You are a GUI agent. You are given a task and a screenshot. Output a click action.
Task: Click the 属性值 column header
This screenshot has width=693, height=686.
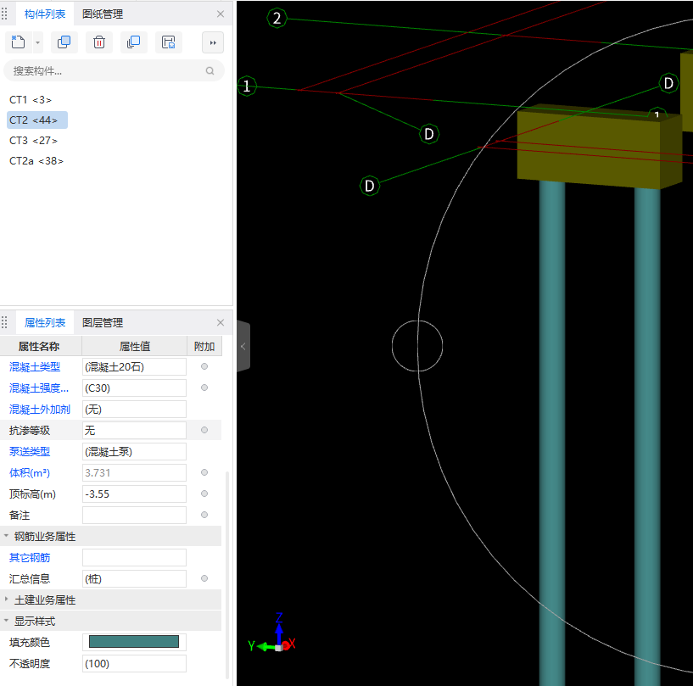pos(134,347)
